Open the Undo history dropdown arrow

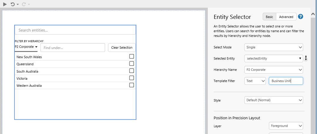[x=18, y=4]
